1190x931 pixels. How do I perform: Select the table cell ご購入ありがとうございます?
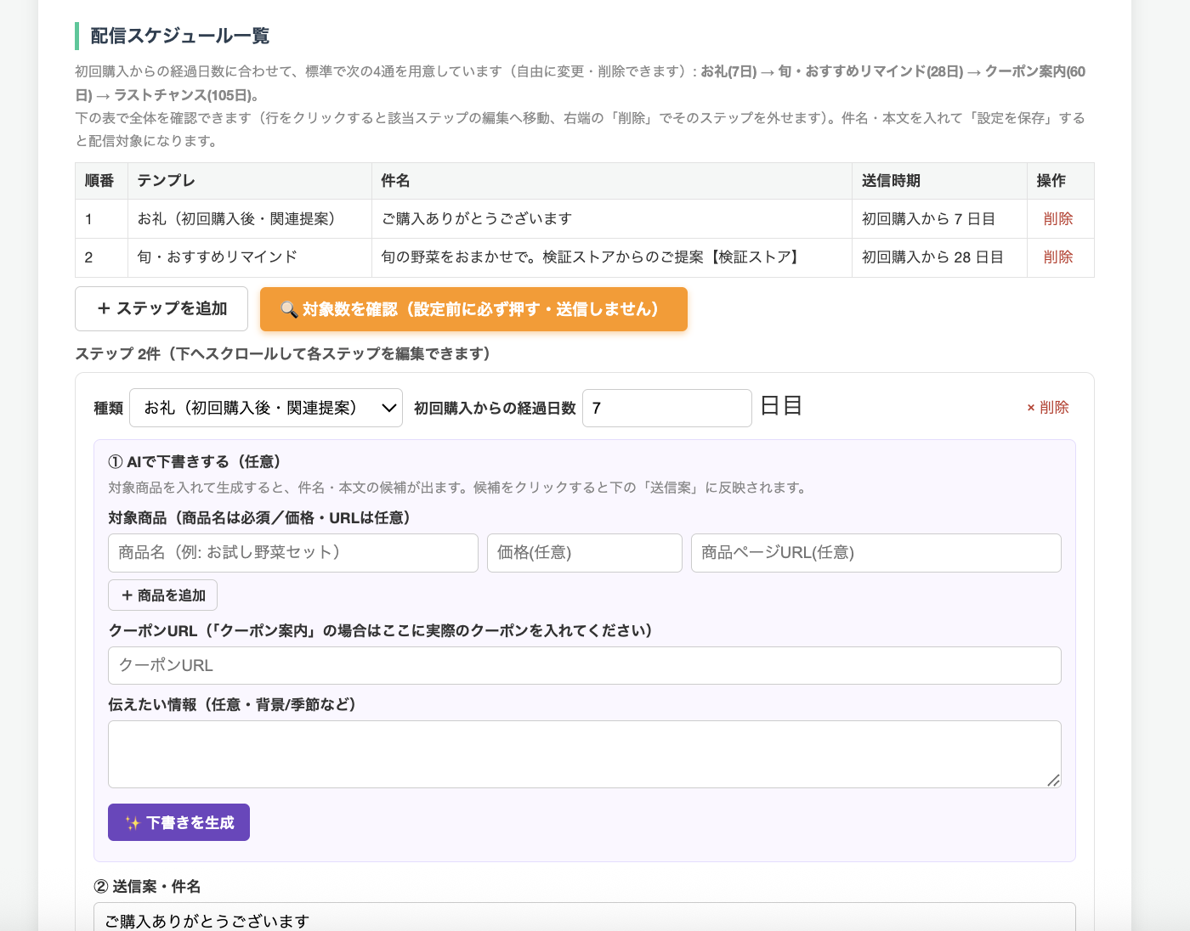(x=611, y=219)
